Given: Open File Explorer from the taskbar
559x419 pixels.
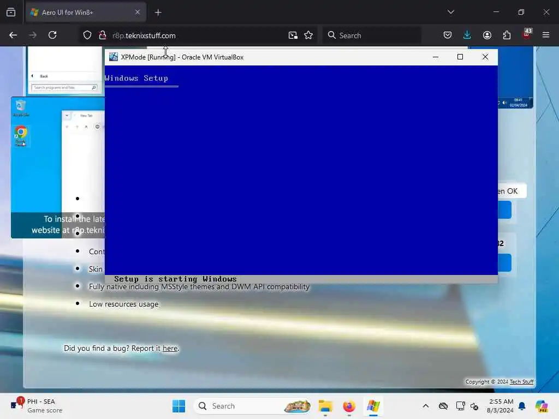Looking at the screenshot, I should [x=325, y=406].
